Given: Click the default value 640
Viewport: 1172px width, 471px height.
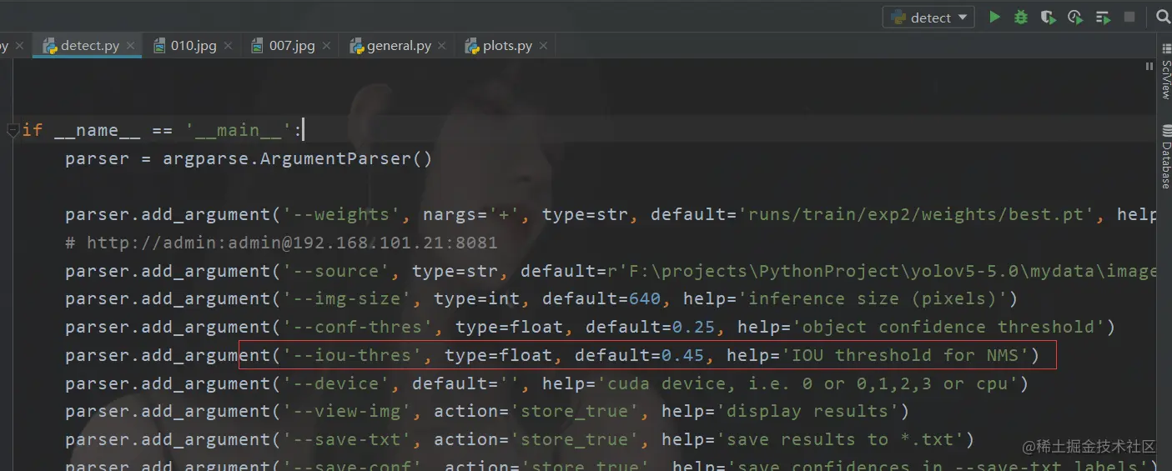Looking at the screenshot, I should (646, 298).
